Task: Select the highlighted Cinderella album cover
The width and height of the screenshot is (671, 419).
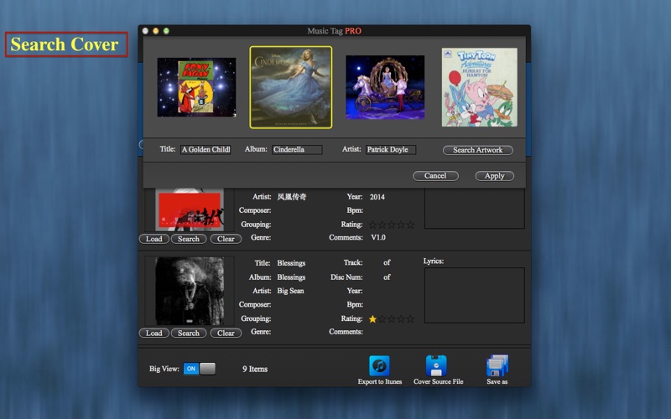Action: pyautogui.click(x=291, y=87)
